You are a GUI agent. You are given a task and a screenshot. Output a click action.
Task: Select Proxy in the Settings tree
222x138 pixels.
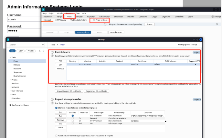point(27,61)
